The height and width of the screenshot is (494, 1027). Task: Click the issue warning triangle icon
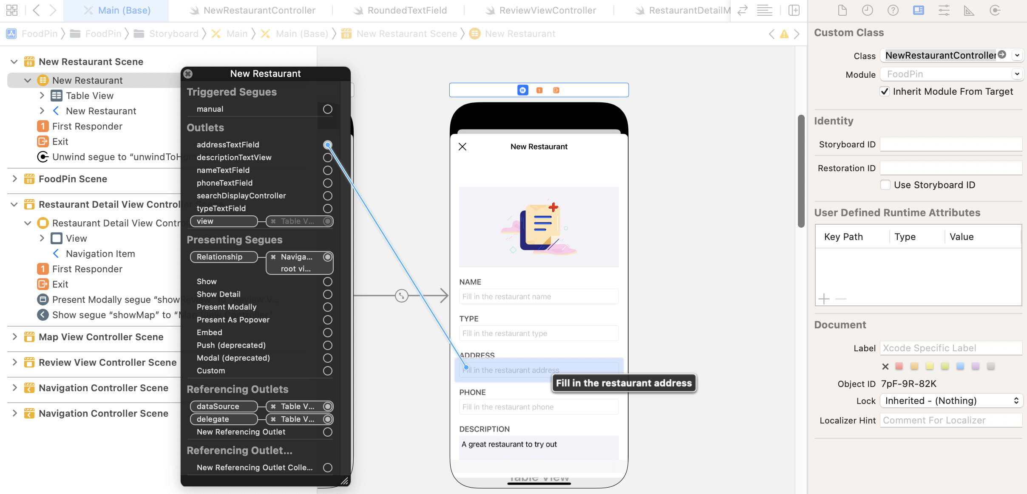(784, 34)
